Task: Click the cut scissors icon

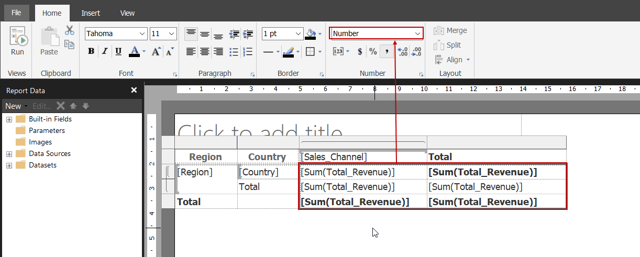Action: (x=69, y=30)
